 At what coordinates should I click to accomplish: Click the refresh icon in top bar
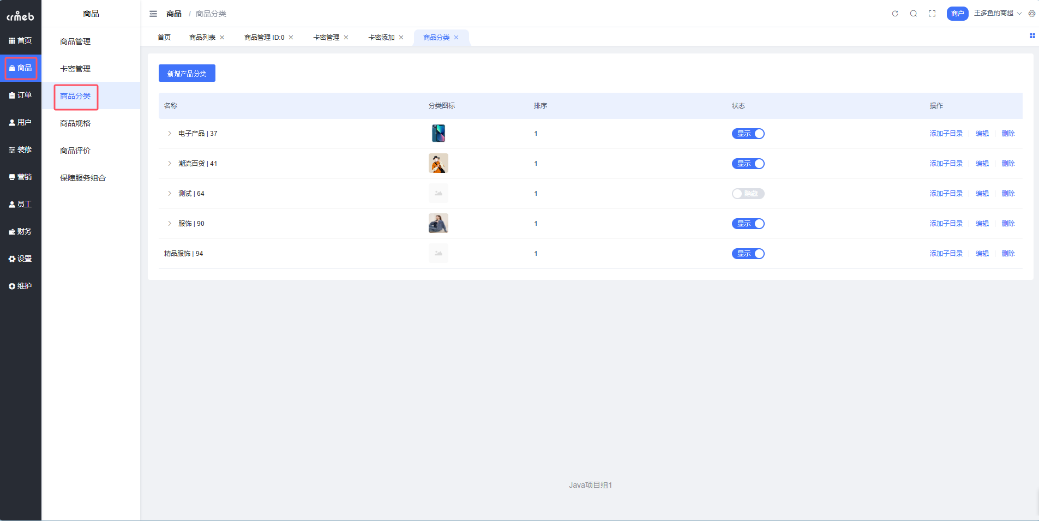click(895, 14)
